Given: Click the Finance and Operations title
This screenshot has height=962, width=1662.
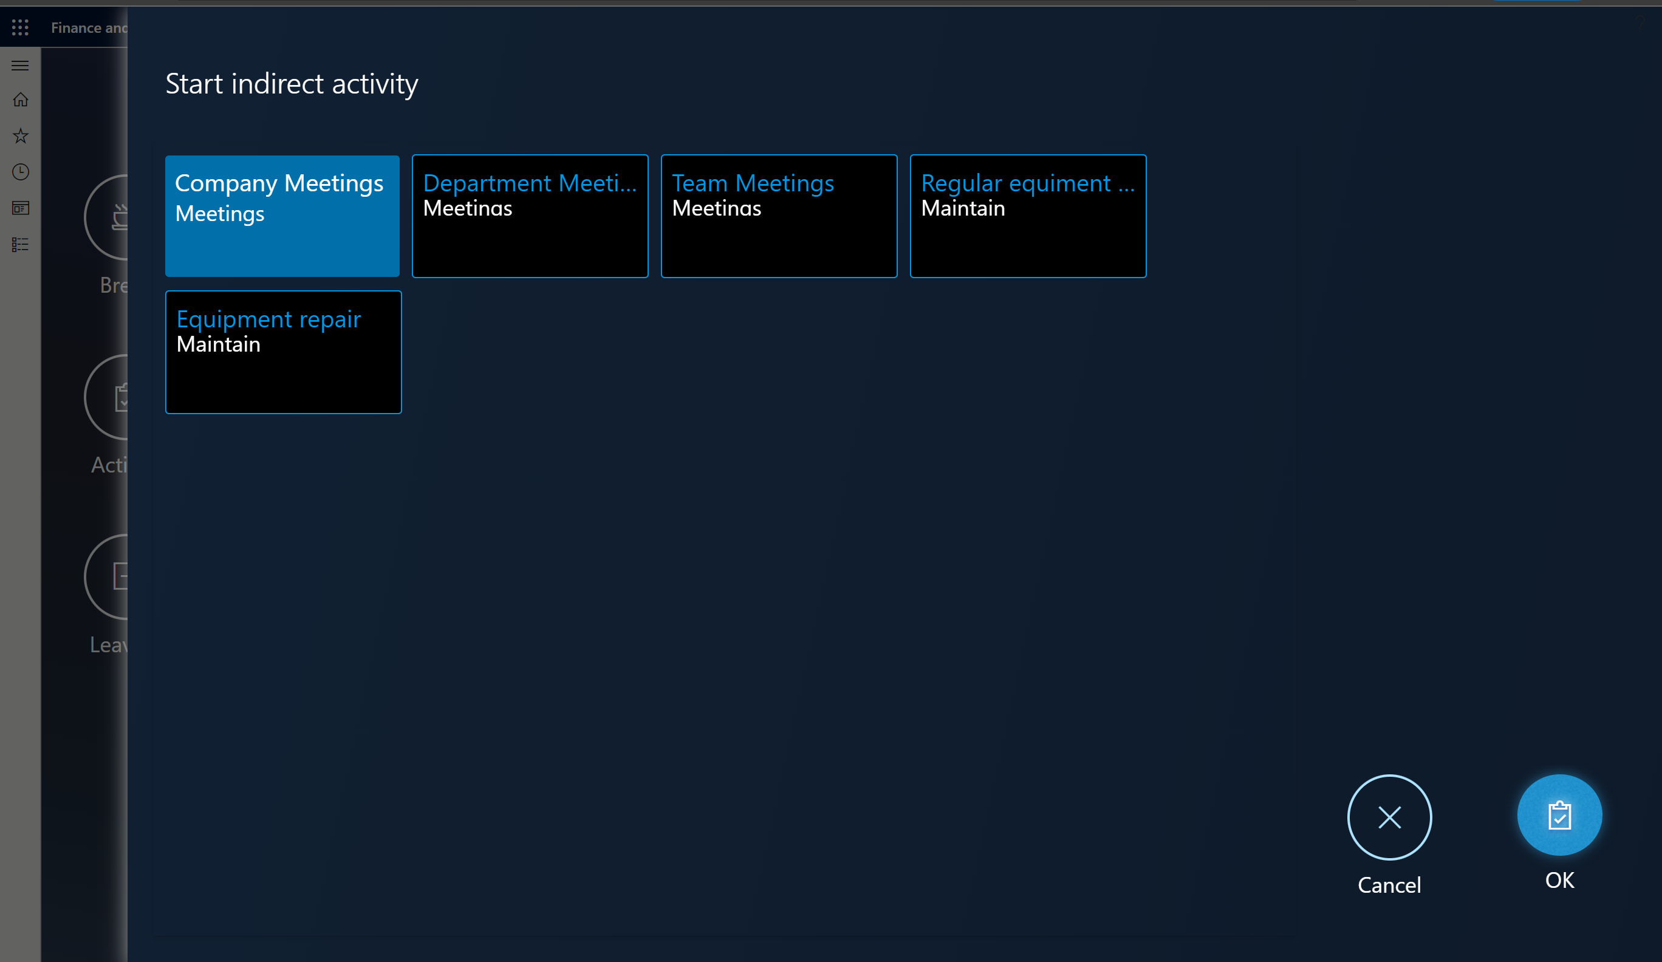Looking at the screenshot, I should (89, 28).
